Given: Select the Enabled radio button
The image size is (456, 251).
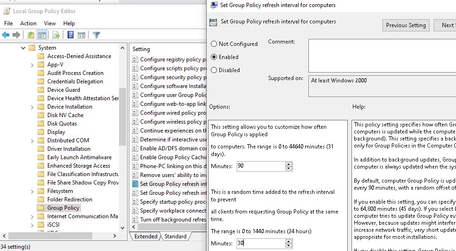Looking at the screenshot, I should [214, 57].
